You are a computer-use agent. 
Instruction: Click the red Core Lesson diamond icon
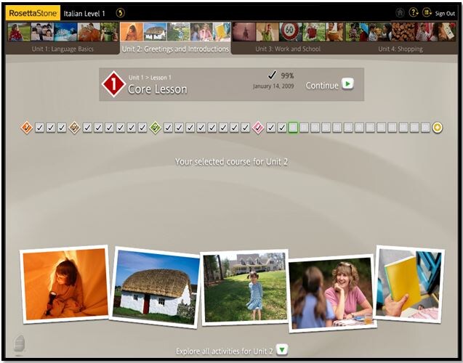click(113, 84)
